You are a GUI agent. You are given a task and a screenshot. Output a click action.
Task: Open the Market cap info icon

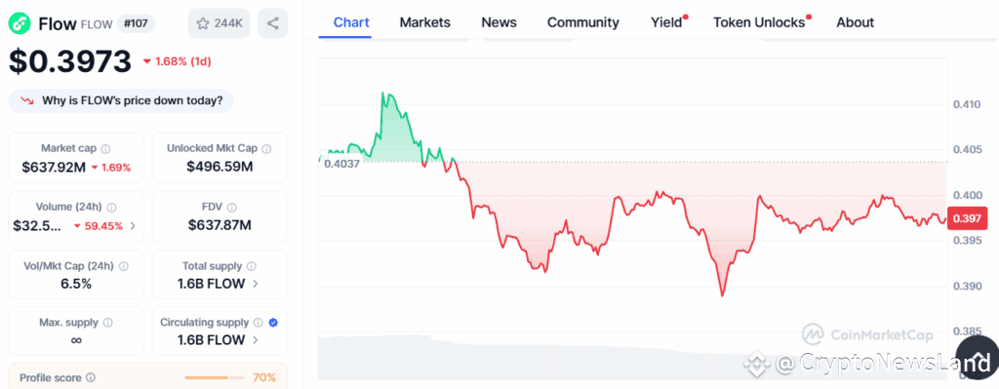105,148
